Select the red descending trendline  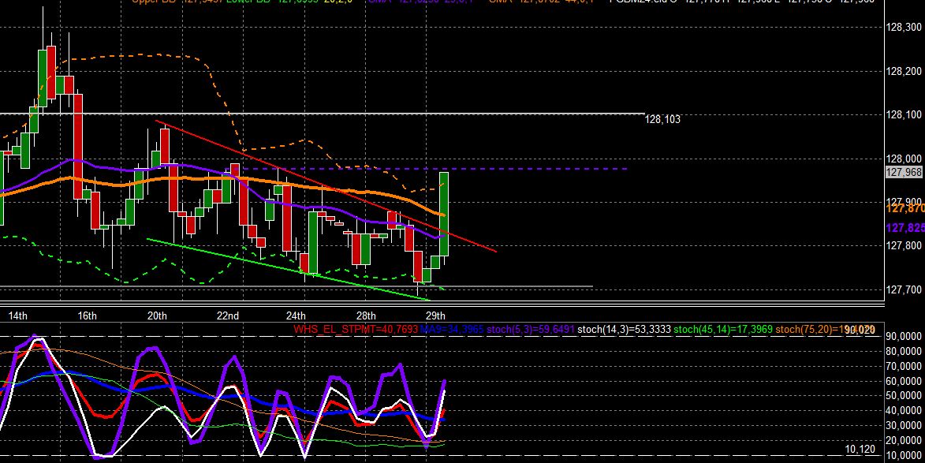point(326,186)
